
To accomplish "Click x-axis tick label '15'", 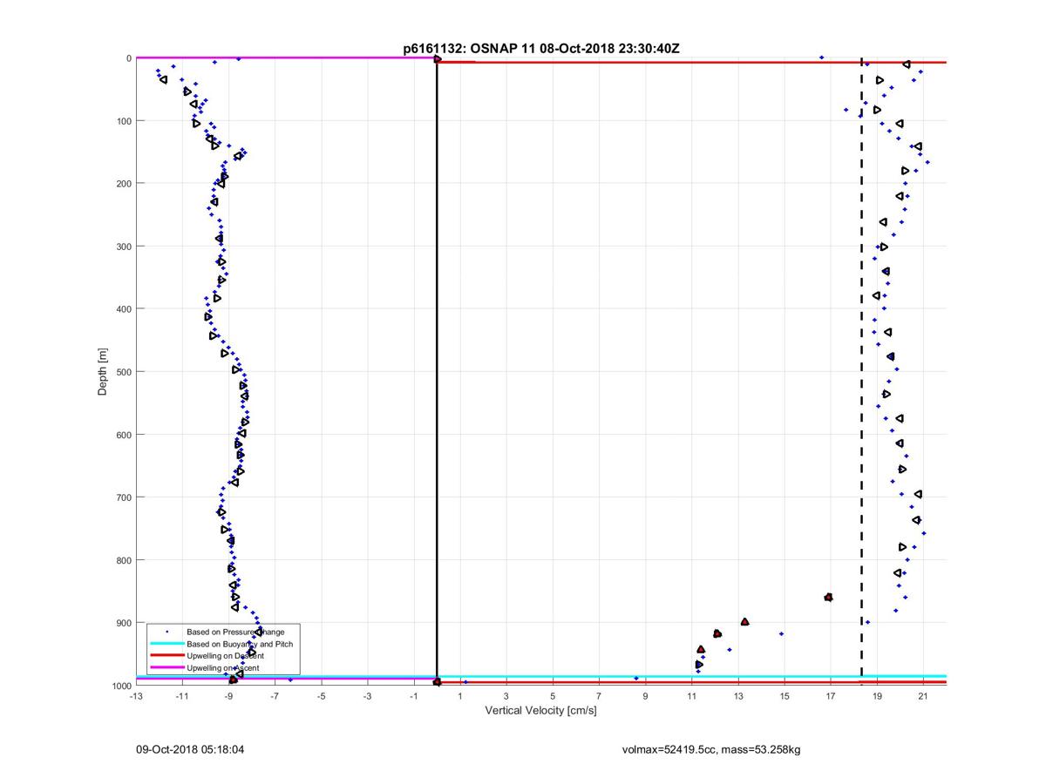I will (x=784, y=696).
